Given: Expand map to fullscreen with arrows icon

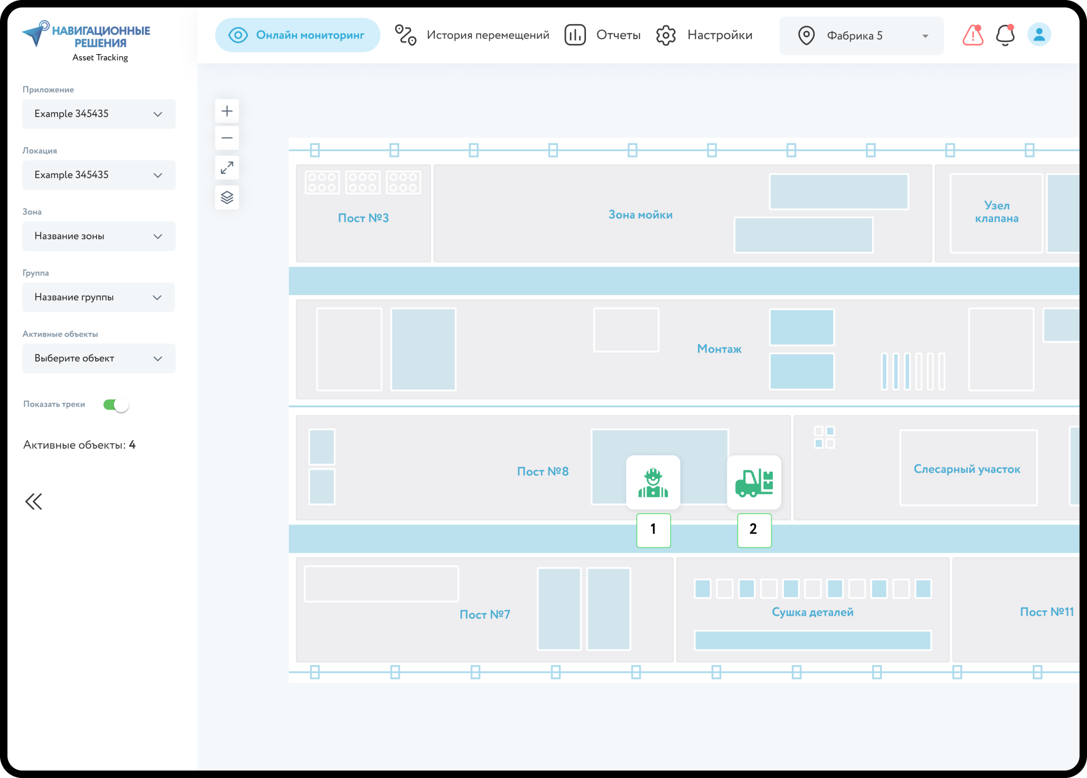Looking at the screenshot, I should [x=227, y=168].
